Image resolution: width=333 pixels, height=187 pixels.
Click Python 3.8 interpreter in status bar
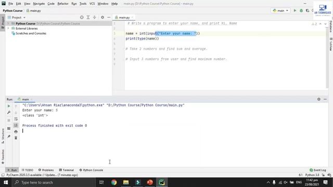coord(312,175)
